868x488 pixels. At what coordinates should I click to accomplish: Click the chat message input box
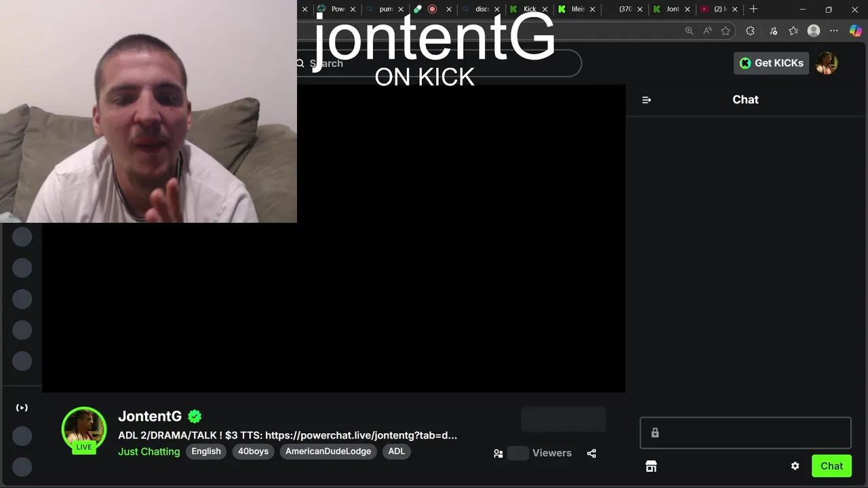tap(745, 433)
